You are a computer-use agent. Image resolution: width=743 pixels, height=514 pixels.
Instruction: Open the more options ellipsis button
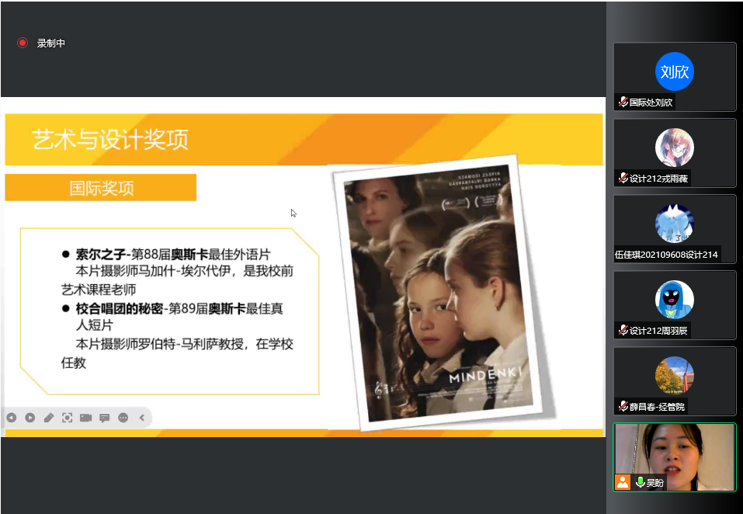(x=123, y=418)
